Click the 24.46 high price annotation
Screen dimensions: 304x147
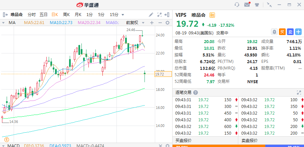point(131,30)
